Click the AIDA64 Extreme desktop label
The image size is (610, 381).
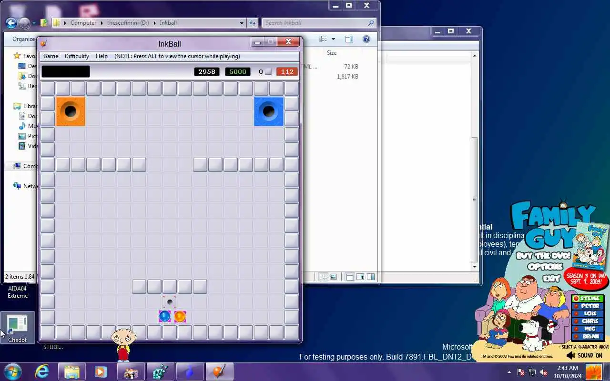click(18, 292)
